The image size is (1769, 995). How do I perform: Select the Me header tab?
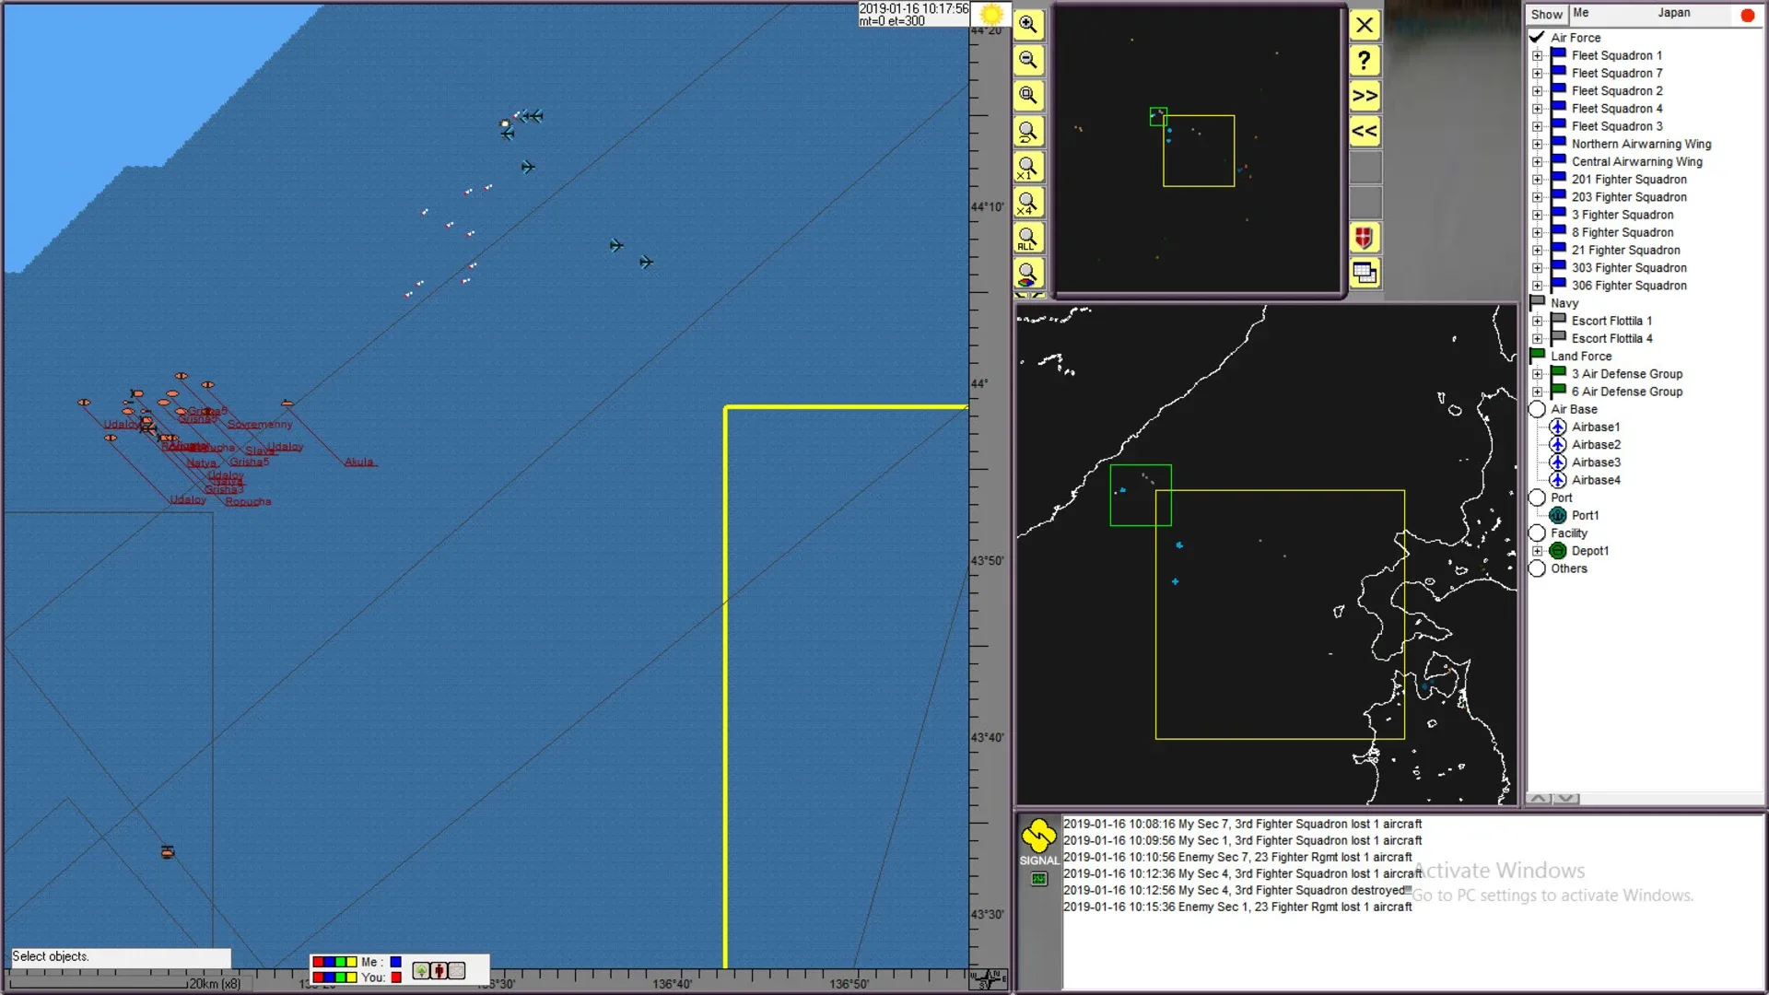1581,13
